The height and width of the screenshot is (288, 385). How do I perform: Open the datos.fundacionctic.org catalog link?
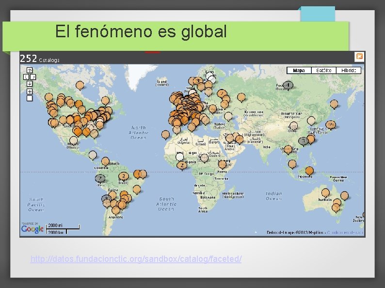(136, 259)
